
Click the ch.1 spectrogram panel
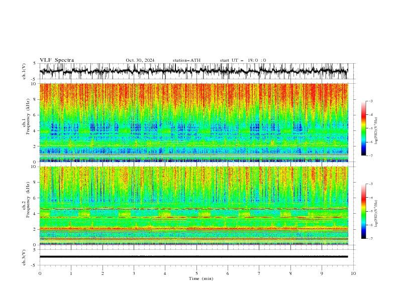194,122
